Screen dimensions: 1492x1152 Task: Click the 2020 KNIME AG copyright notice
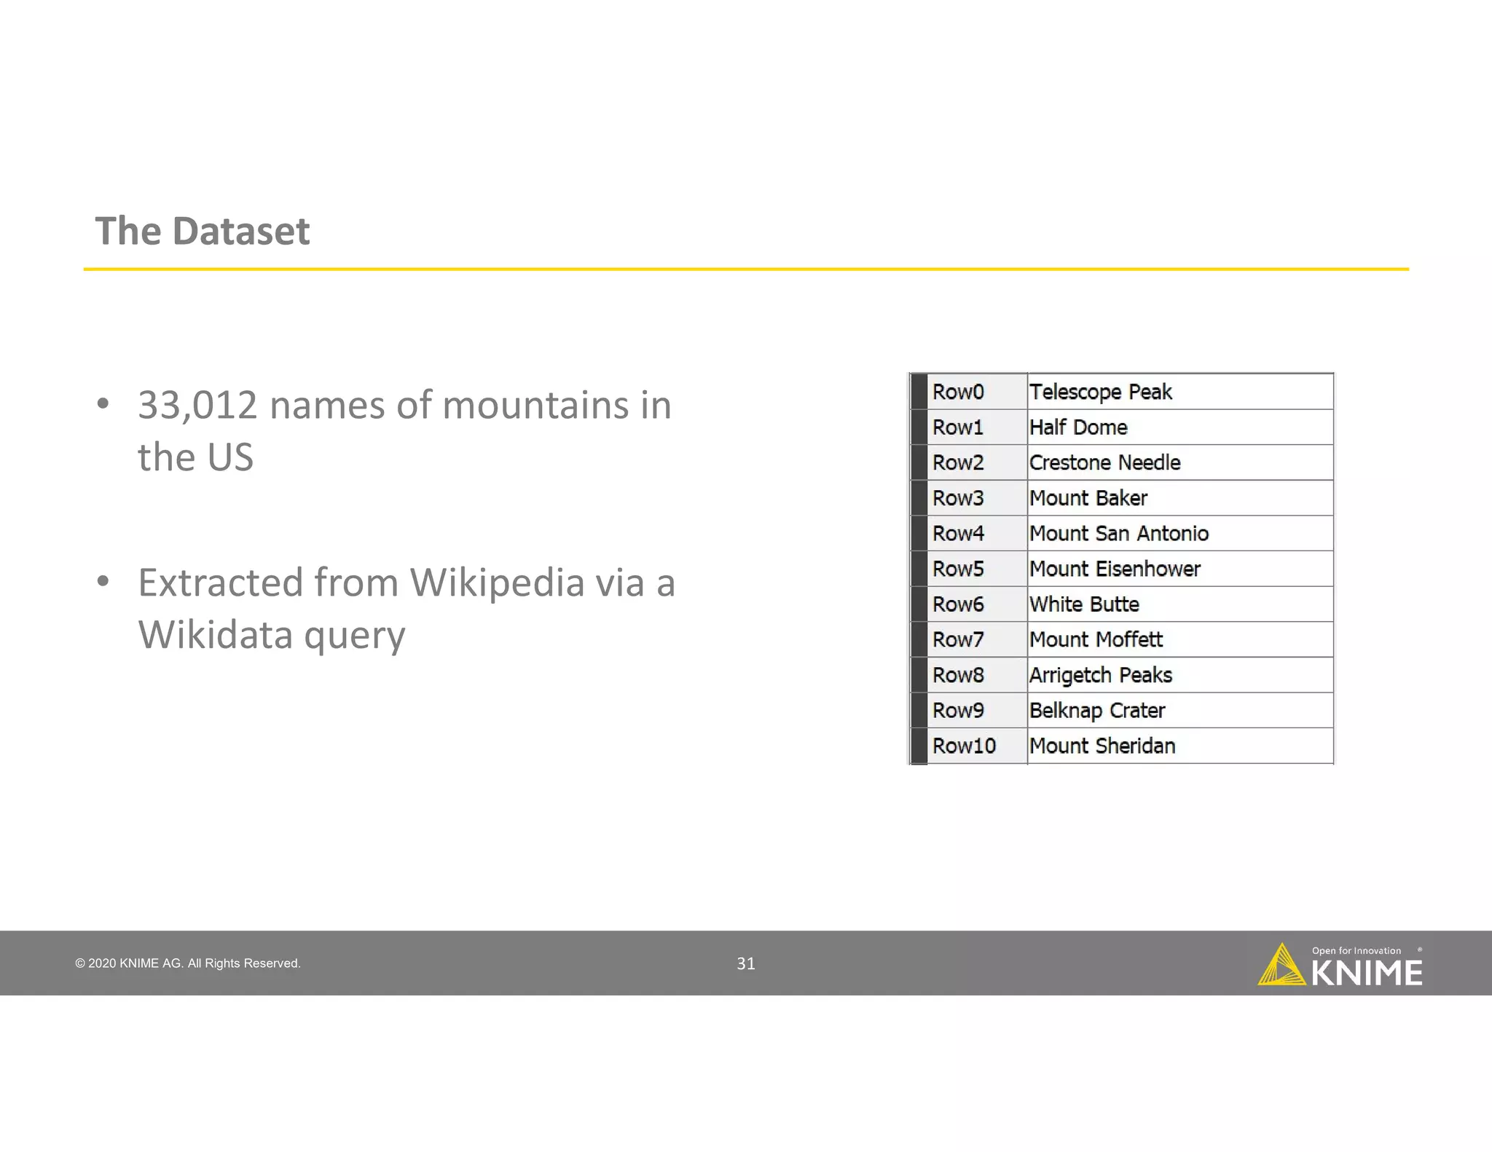(188, 963)
